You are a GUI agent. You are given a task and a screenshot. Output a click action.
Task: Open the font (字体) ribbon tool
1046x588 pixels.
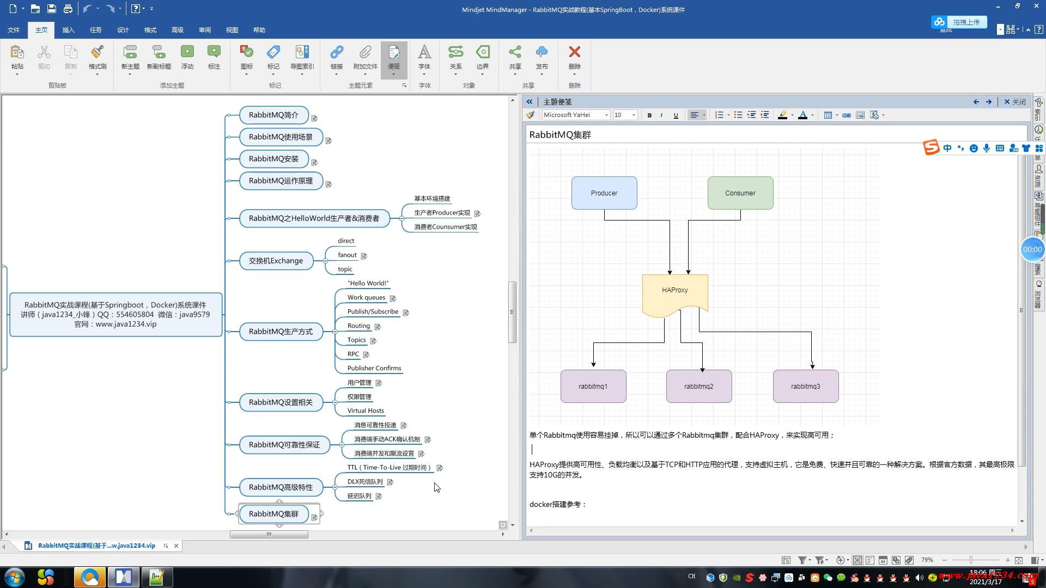424,52
